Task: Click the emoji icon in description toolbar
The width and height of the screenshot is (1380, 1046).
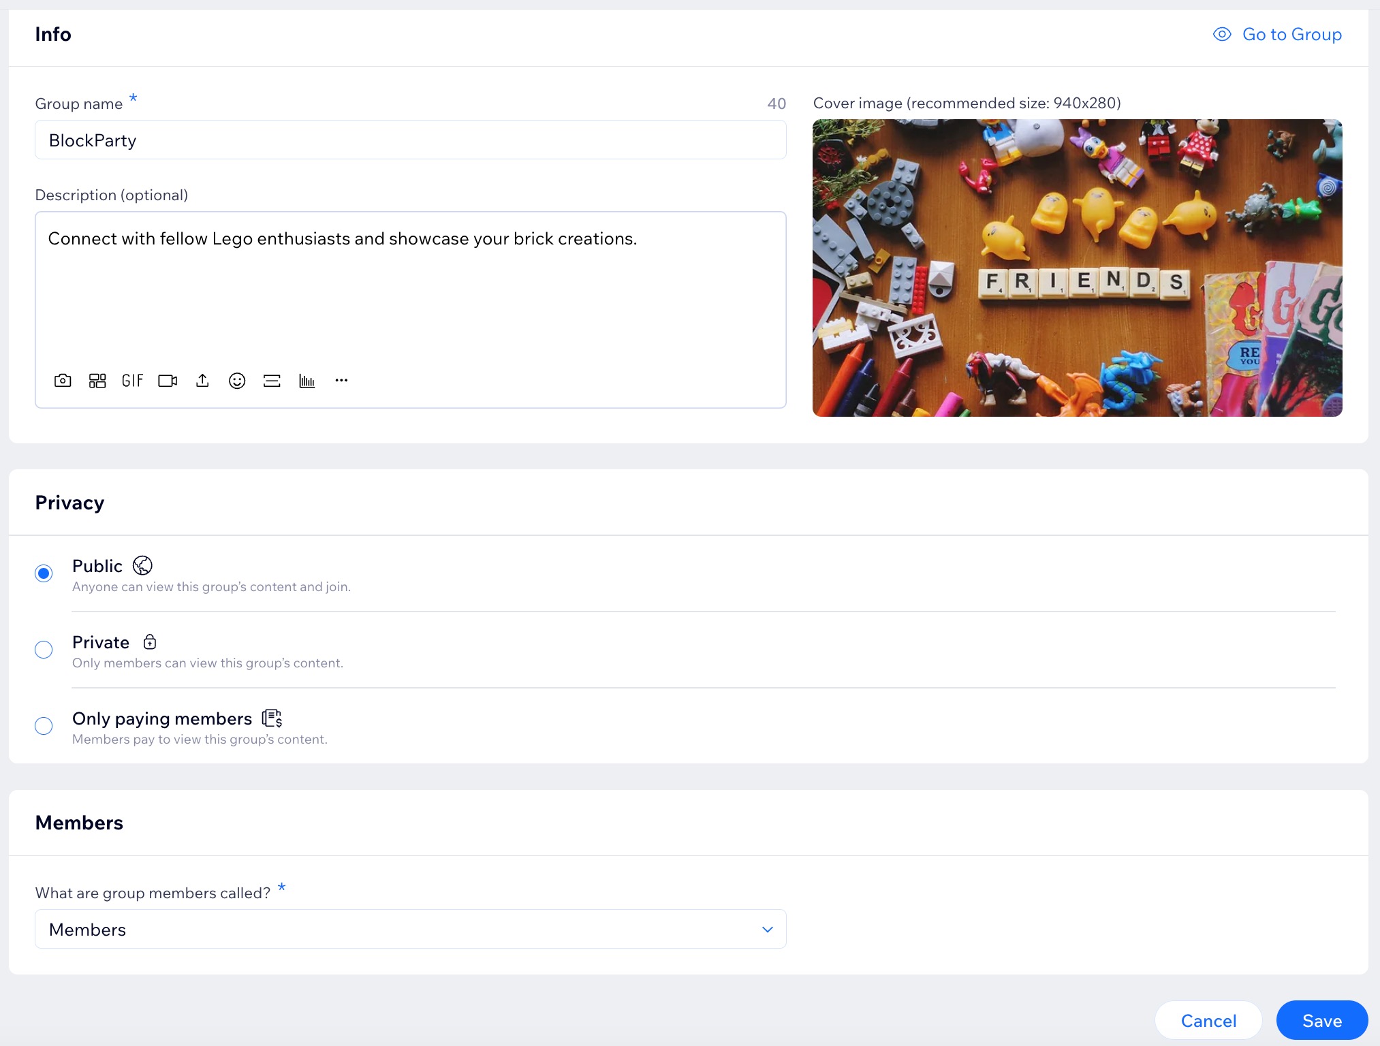Action: pos(237,381)
